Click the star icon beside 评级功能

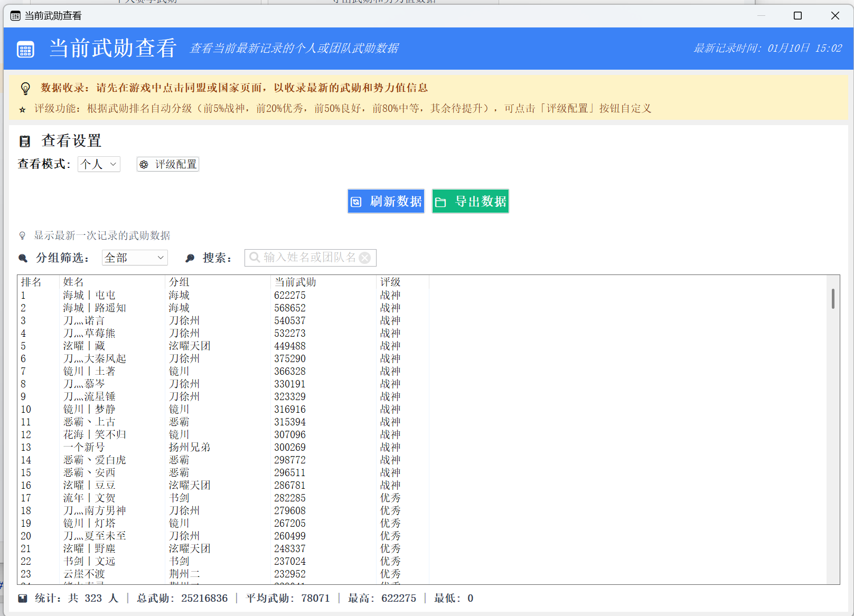(22, 109)
